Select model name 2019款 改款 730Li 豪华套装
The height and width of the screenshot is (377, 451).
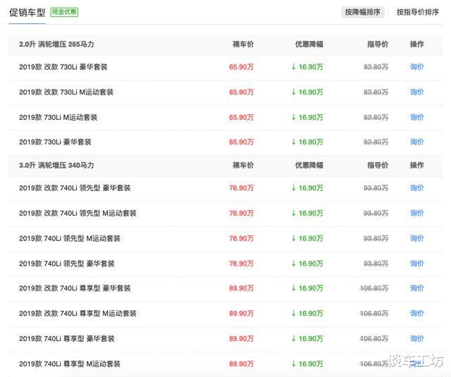coord(63,67)
